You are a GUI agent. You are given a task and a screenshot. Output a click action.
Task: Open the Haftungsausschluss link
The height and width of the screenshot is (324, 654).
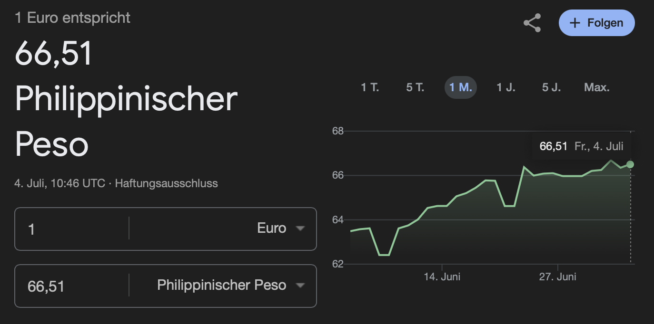[167, 183]
